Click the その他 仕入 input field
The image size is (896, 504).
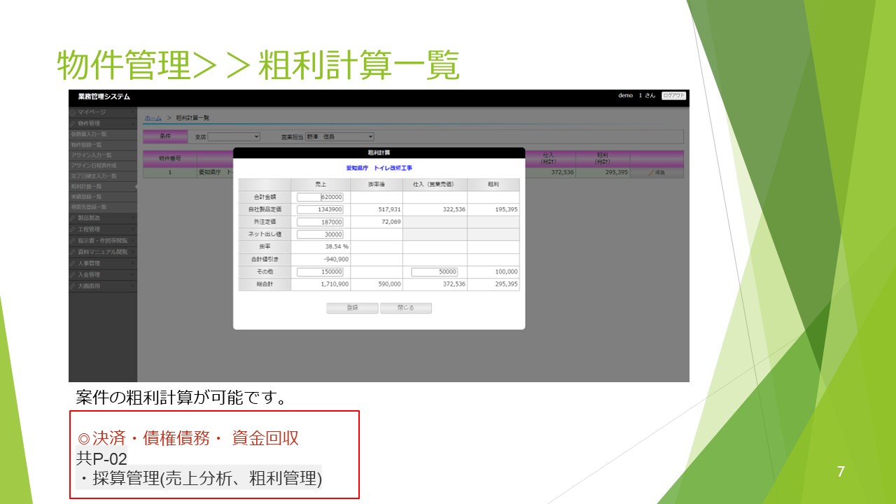pos(435,272)
